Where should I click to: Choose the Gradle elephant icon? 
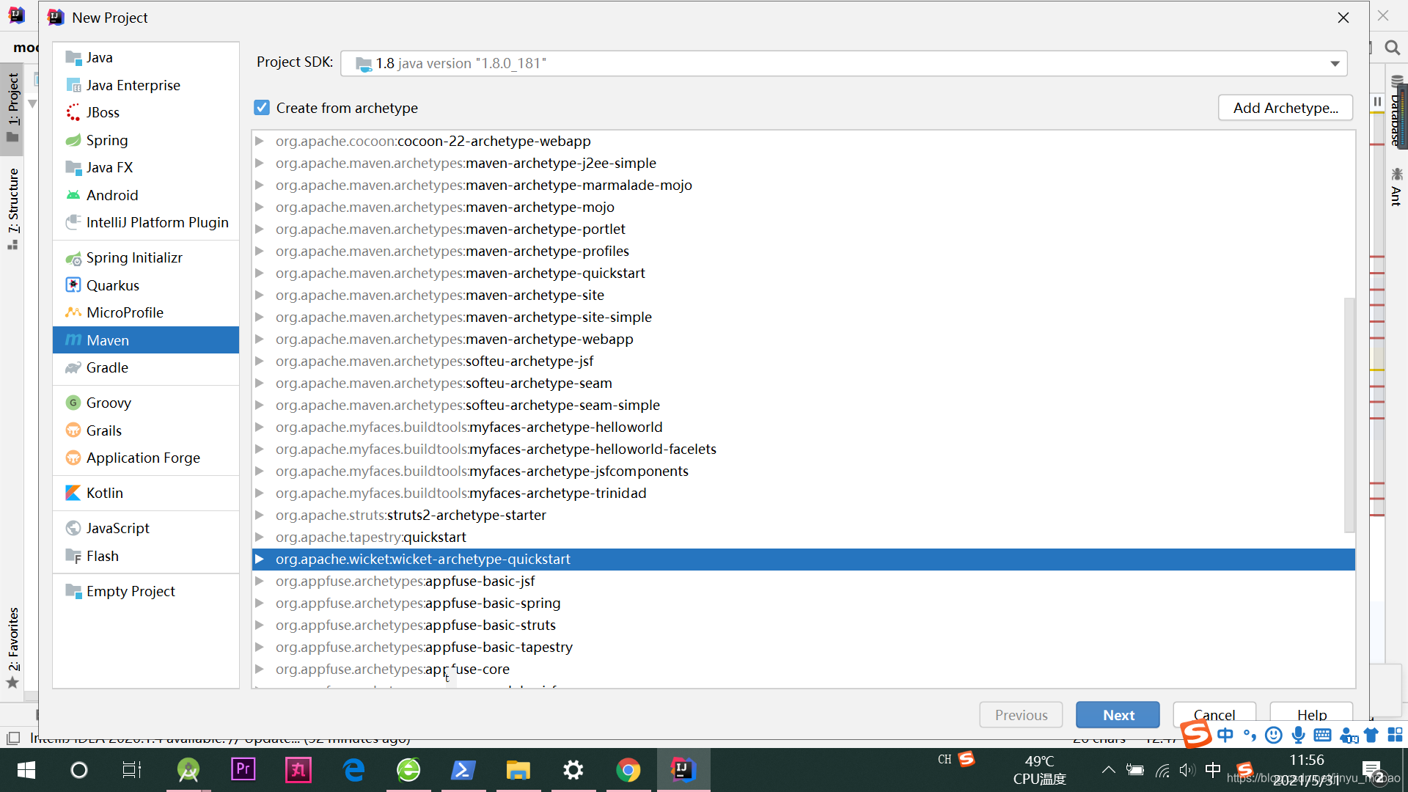[x=73, y=367]
